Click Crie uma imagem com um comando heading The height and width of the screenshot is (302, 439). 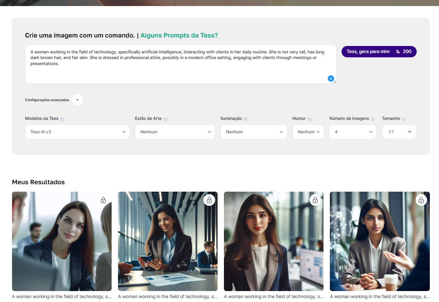(80, 35)
